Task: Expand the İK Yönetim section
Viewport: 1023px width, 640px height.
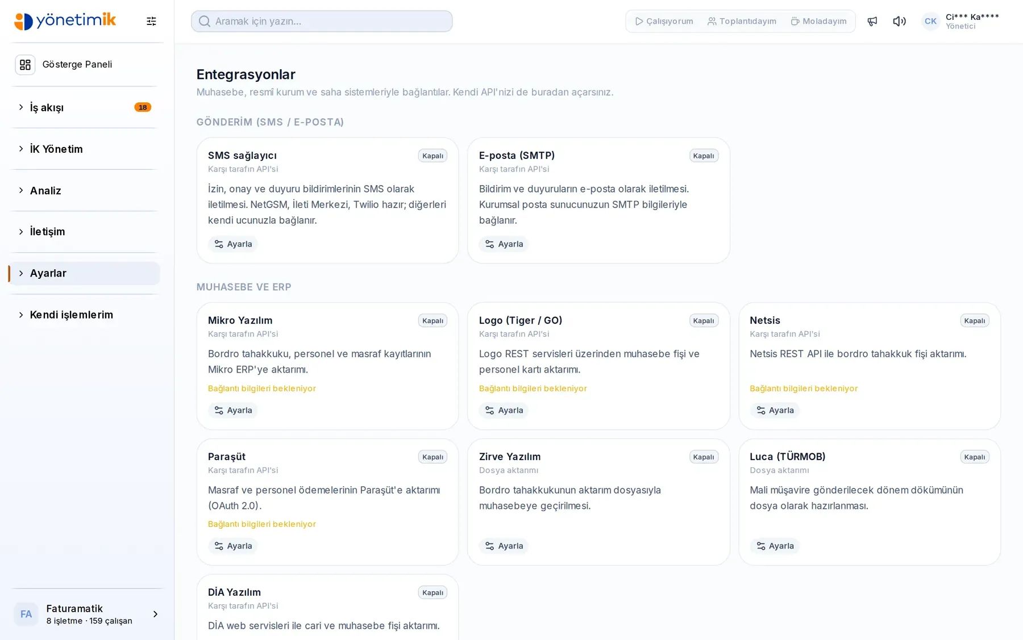Action: (x=84, y=149)
